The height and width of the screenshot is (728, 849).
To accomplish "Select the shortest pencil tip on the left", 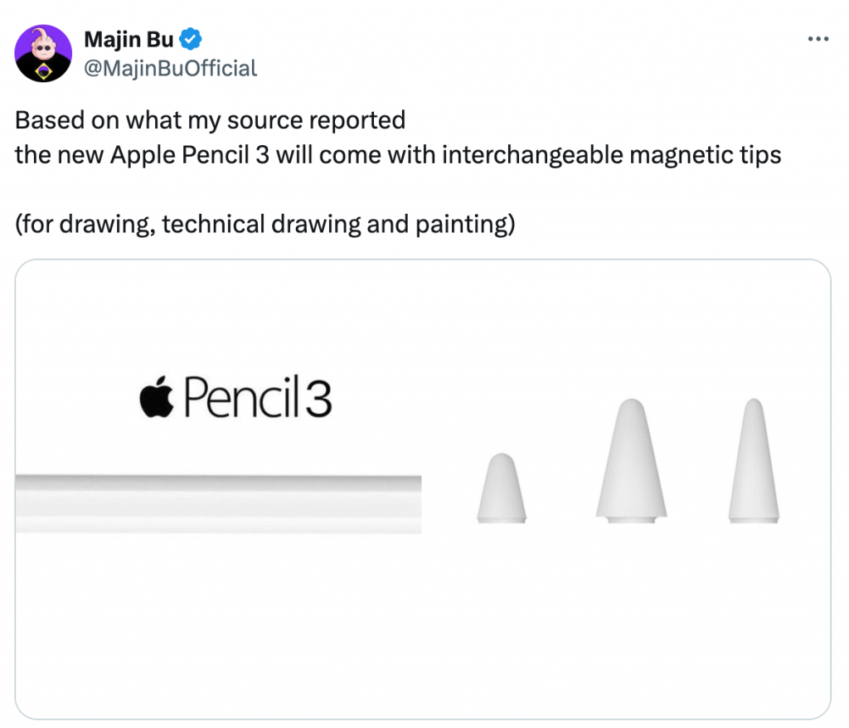I will click(501, 488).
